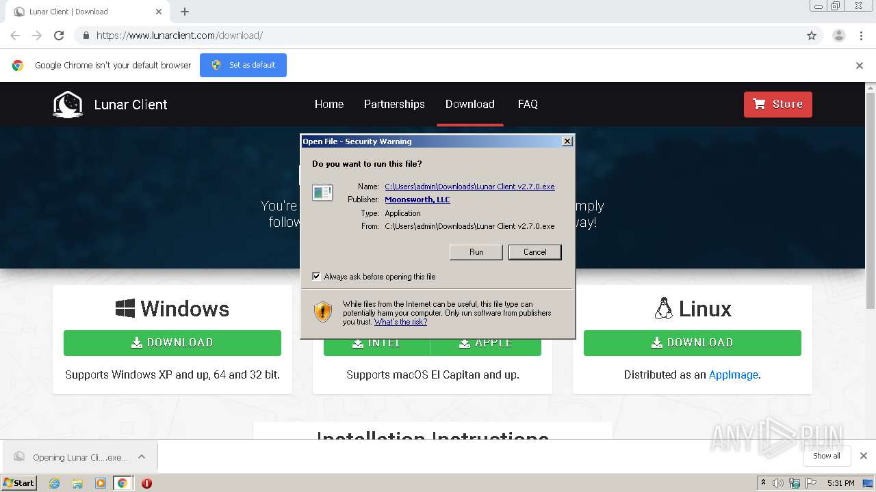The image size is (876, 492).
Task: Open the file name link in dialog
Action: [469, 187]
